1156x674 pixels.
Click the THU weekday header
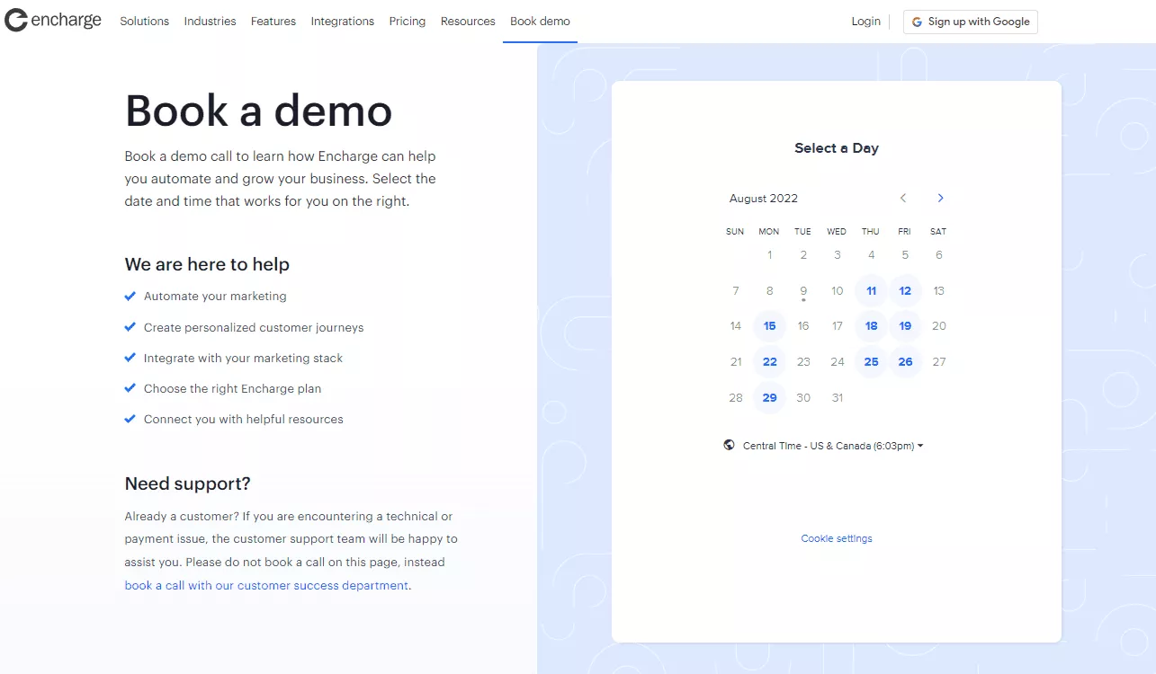(871, 232)
